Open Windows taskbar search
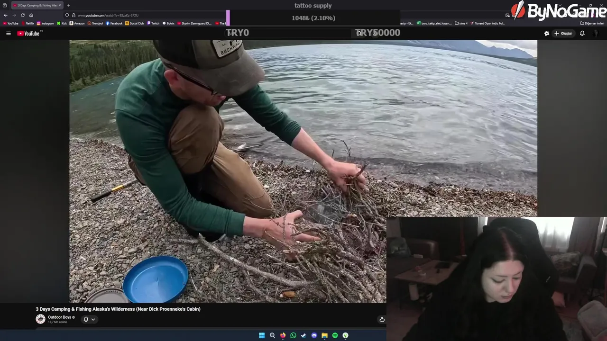The width and height of the screenshot is (607, 341). pos(272,335)
